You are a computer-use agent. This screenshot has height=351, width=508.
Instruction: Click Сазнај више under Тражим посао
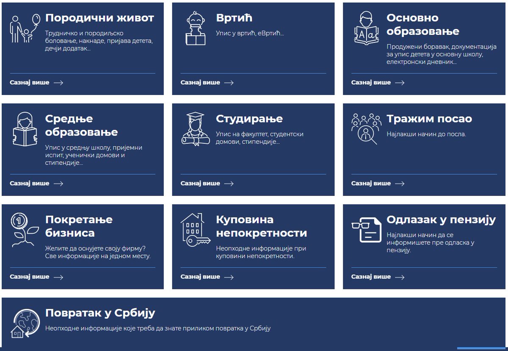pos(371,184)
